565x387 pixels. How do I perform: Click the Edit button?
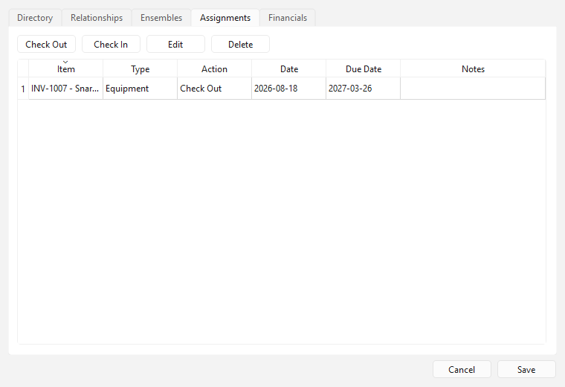point(175,45)
